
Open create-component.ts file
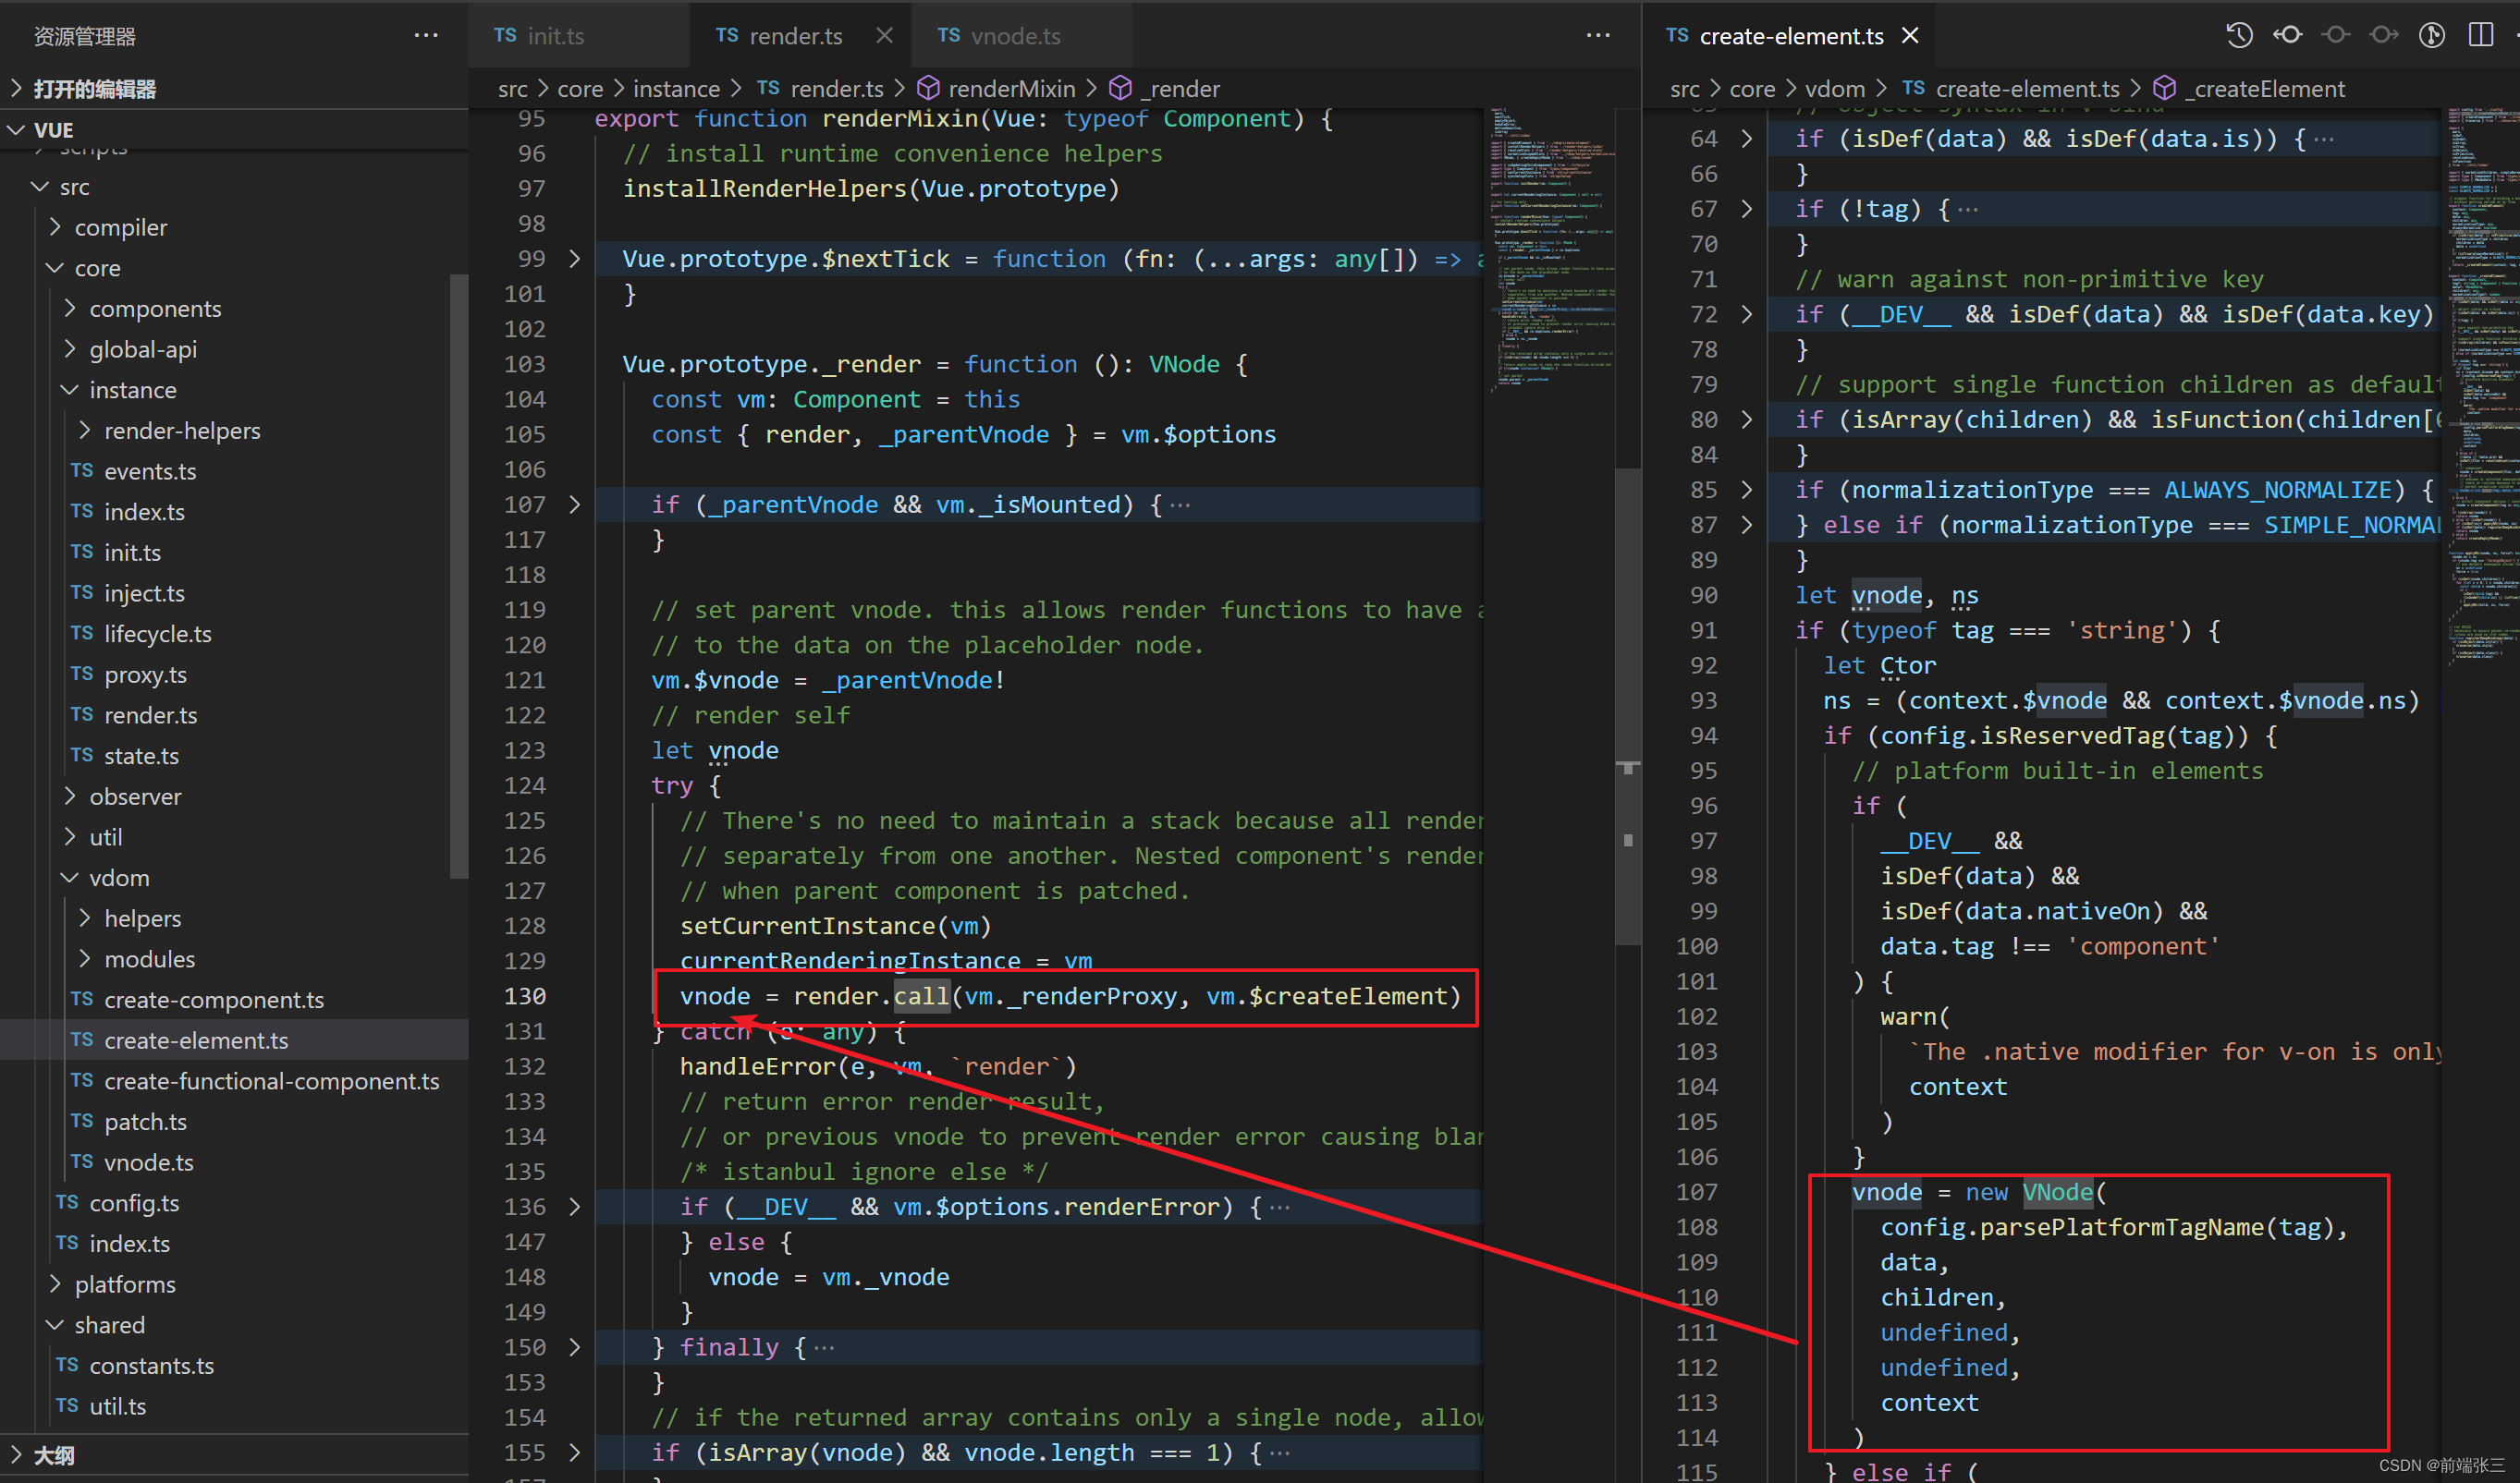point(234,1000)
